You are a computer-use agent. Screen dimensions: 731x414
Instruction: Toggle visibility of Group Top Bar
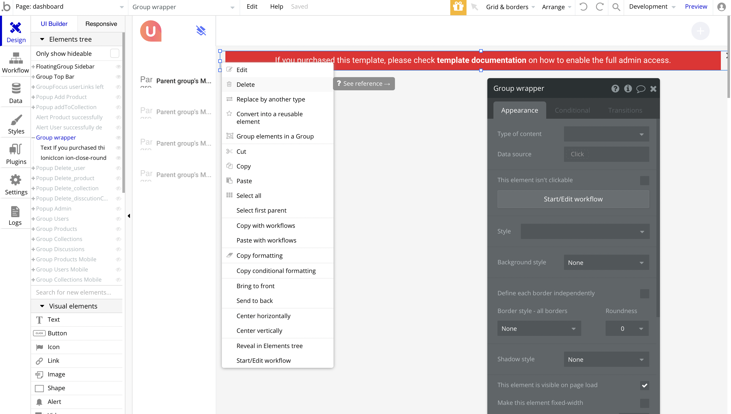coord(118,77)
